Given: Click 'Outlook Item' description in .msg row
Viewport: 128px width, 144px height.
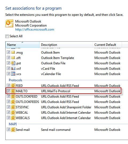Looking at the screenshot, I should click(x=50, y=53).
